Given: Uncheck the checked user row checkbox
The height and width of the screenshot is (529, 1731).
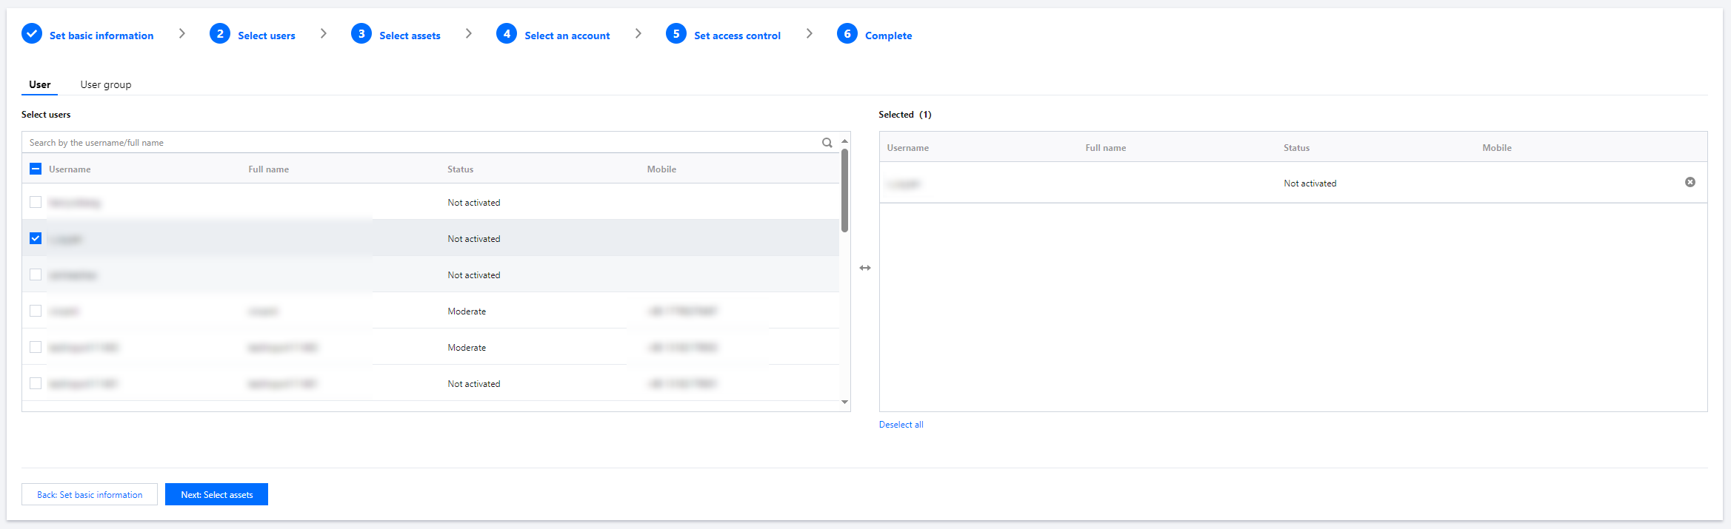Looking at the screenshot, I should (x=36, y=238).
